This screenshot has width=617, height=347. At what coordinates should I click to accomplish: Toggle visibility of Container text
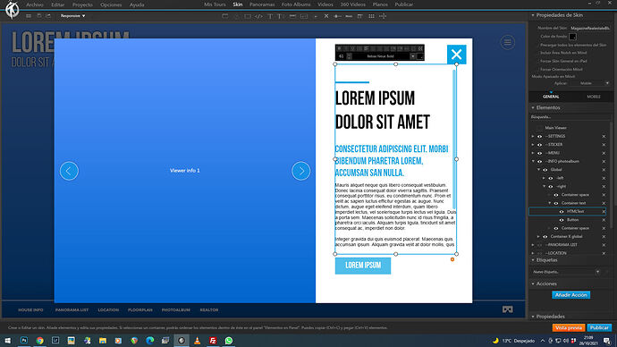point(556,203)
